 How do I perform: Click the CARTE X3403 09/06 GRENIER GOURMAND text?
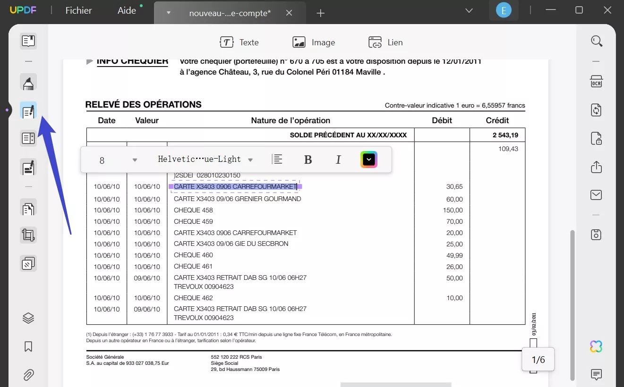[x=238, y=199]
